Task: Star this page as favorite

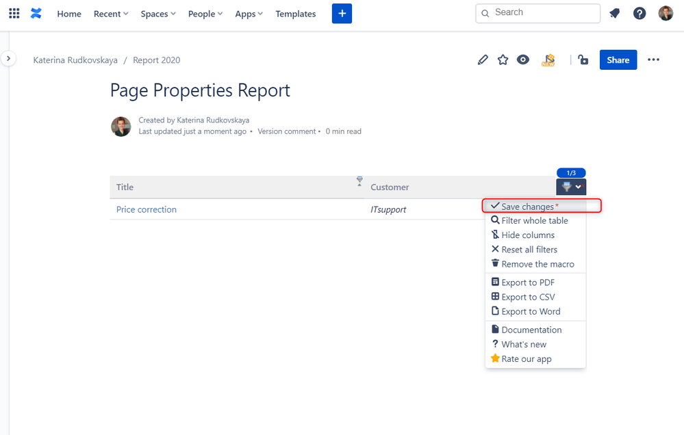Action: [503, 60]
